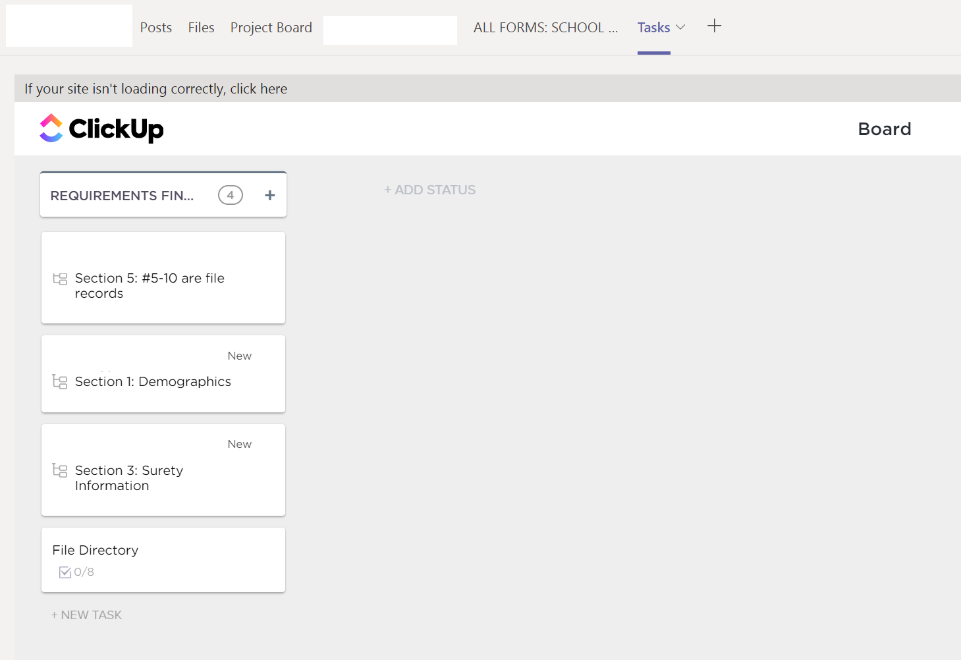The height and width of the screenshot is (660, 961).
Task: Open the Project Board tab
Action: pyautogui.click(x=271, y=28)
